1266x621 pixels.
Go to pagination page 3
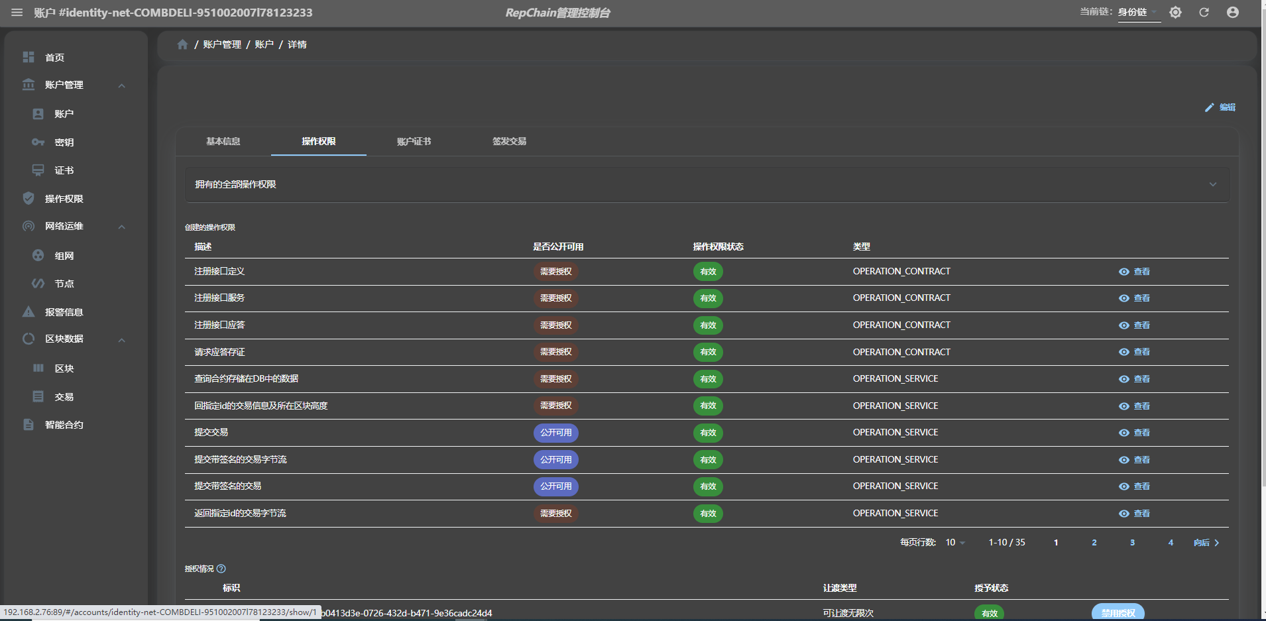(x=1133, y=543)
